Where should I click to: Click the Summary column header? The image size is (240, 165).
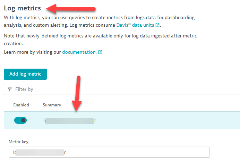coord(52,105)
